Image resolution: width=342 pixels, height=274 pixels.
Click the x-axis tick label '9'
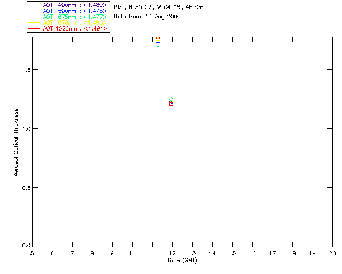point(112,253)
